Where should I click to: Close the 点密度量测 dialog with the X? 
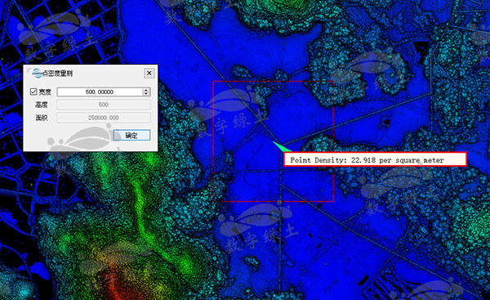click(149, 74)
